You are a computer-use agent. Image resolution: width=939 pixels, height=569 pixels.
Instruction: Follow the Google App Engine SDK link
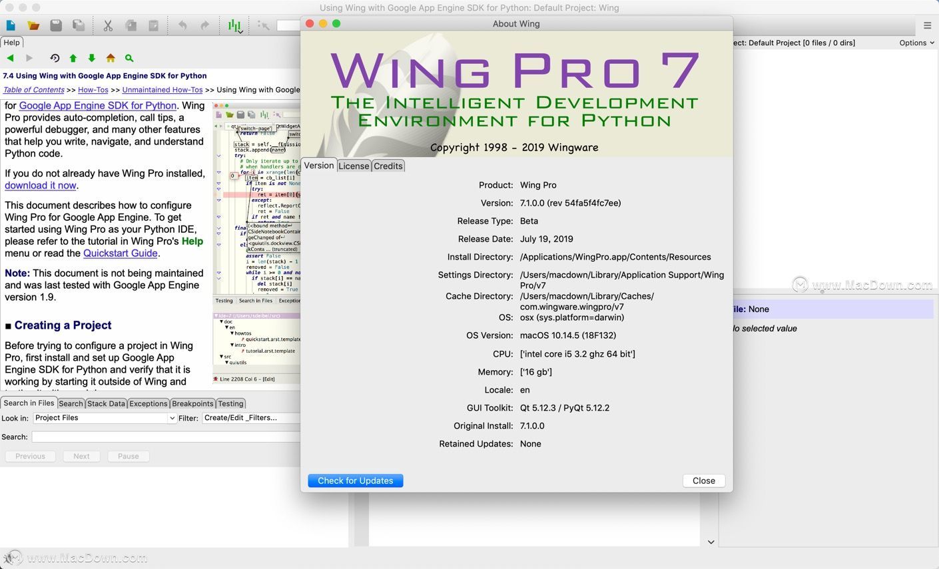pos(98,105)
